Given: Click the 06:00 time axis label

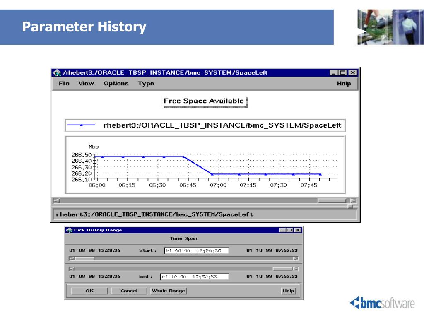Looking at the screenshot, I should 97,185.
